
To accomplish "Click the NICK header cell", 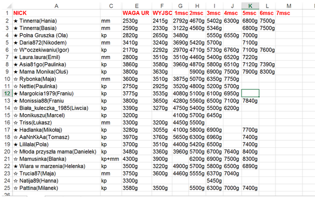I will pos(56,13).
